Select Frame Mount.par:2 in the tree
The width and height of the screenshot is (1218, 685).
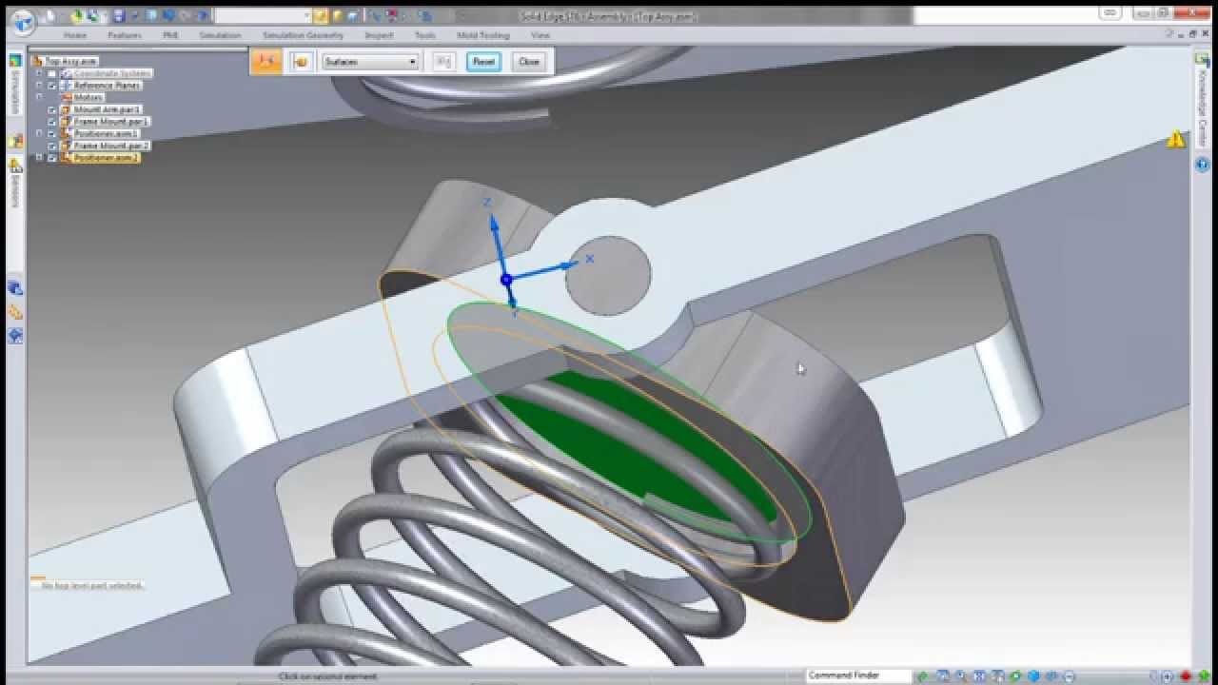coord(111,146)
